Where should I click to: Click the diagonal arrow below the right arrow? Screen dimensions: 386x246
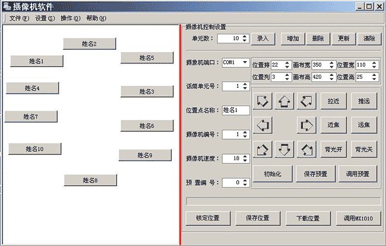pyautogui.click(x=306, y=149)
